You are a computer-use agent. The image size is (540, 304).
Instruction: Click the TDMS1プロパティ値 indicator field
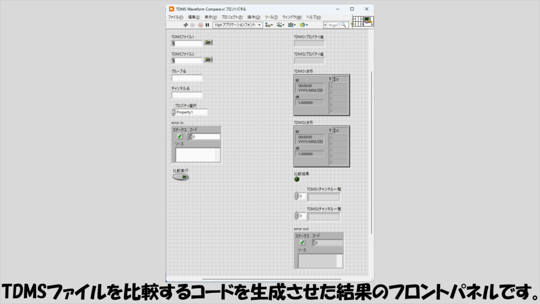[x=309, y=43]
